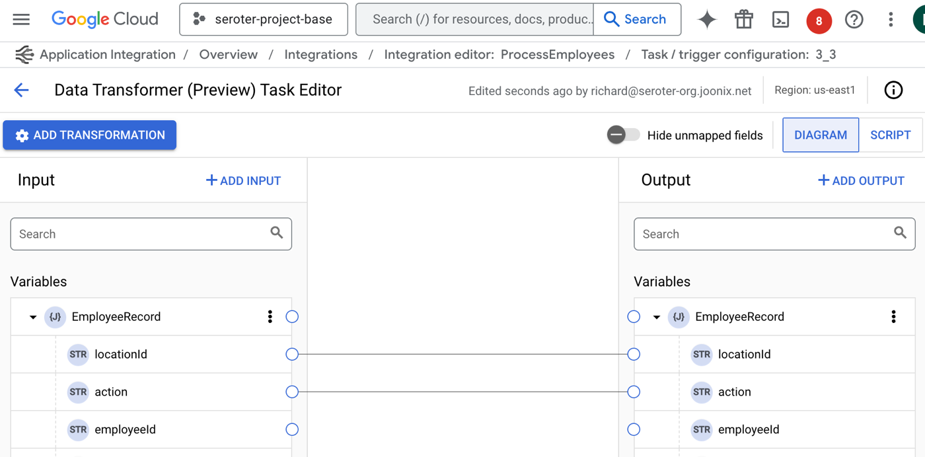The height and width of the screenshot is (457, 925).
Task: Activate Cloud Shell terminal icon
Action: pos(780,20)
